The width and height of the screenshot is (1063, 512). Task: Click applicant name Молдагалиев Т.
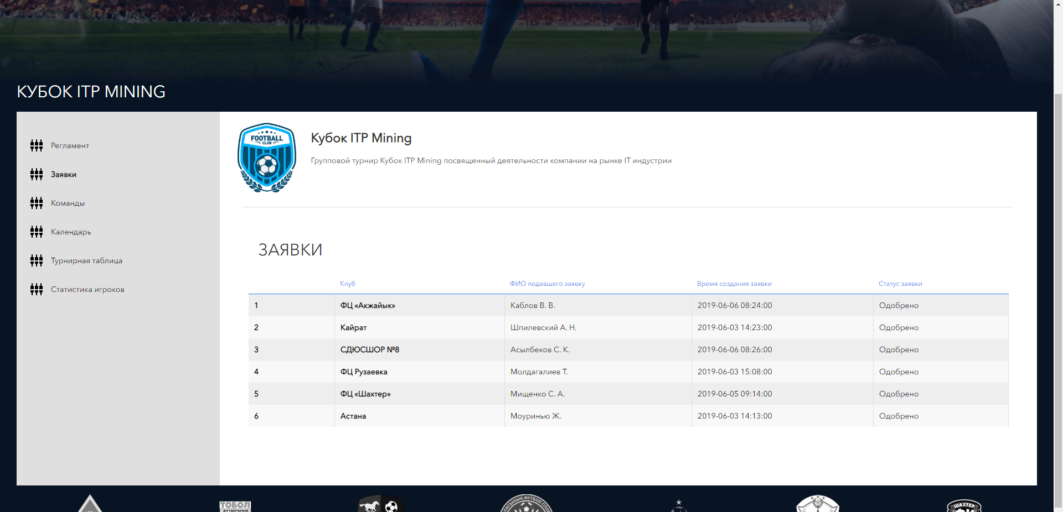click(x=539, y=372)
